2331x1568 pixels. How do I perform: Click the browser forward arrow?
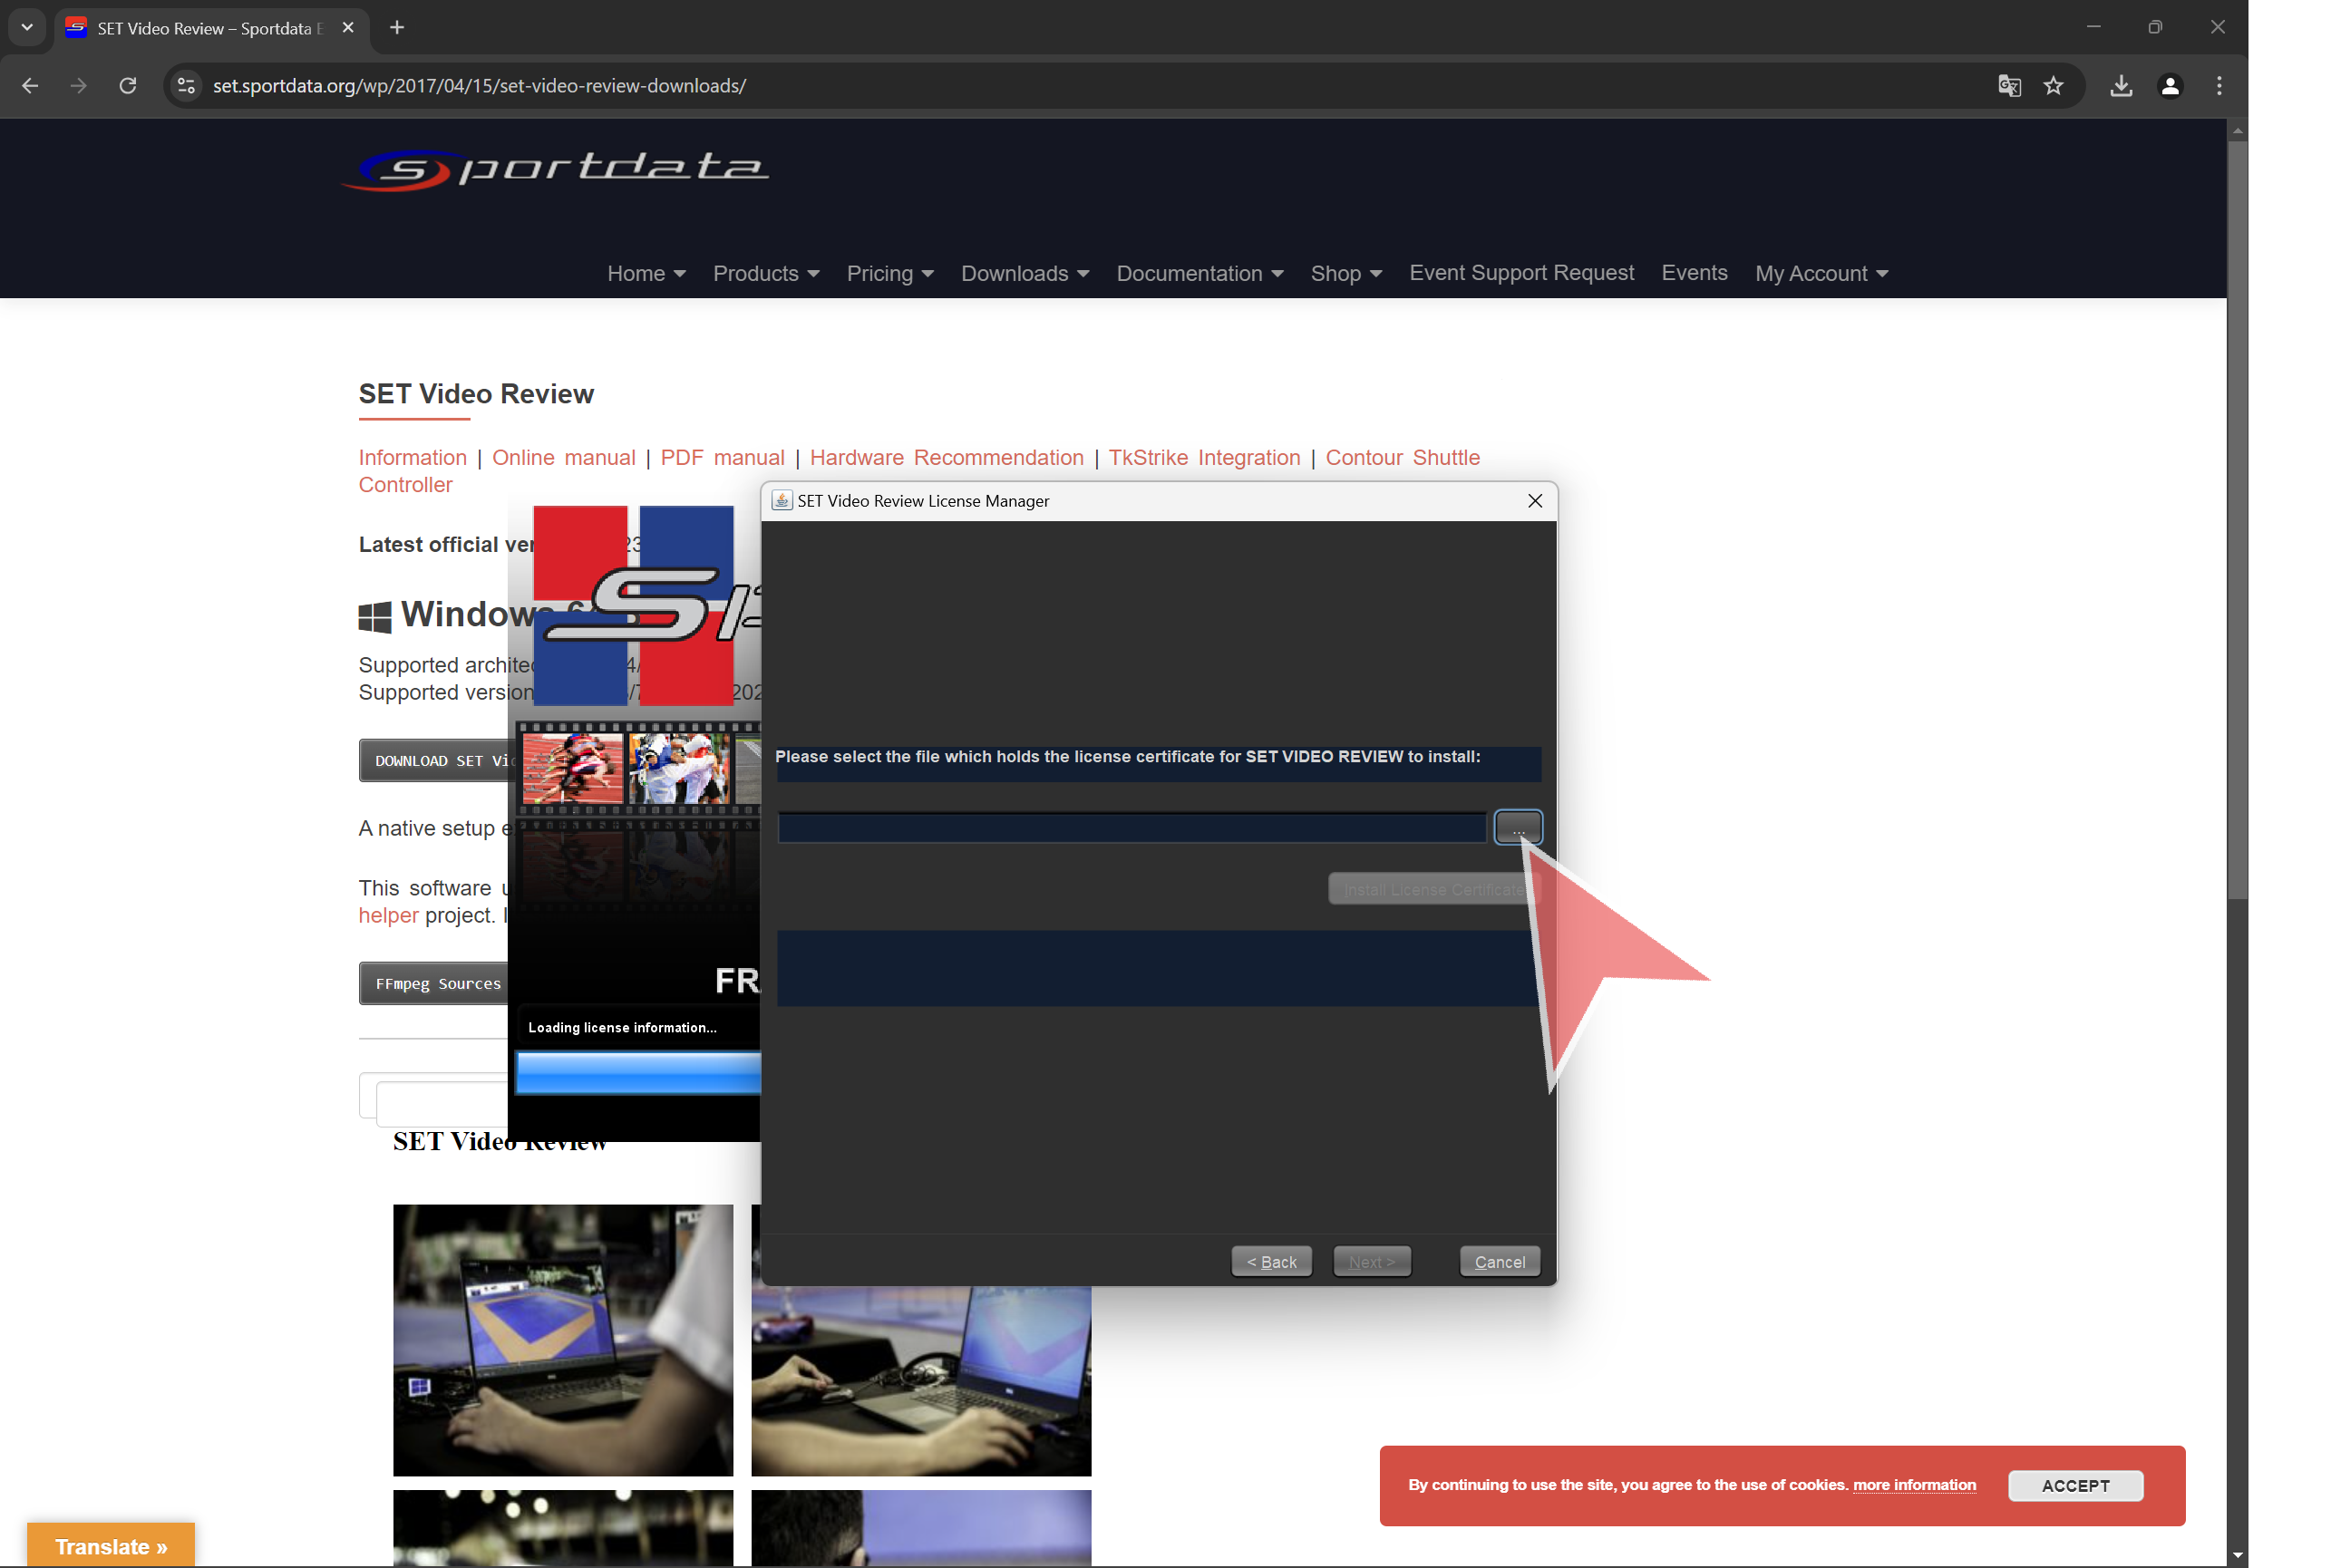click(78, 86)
